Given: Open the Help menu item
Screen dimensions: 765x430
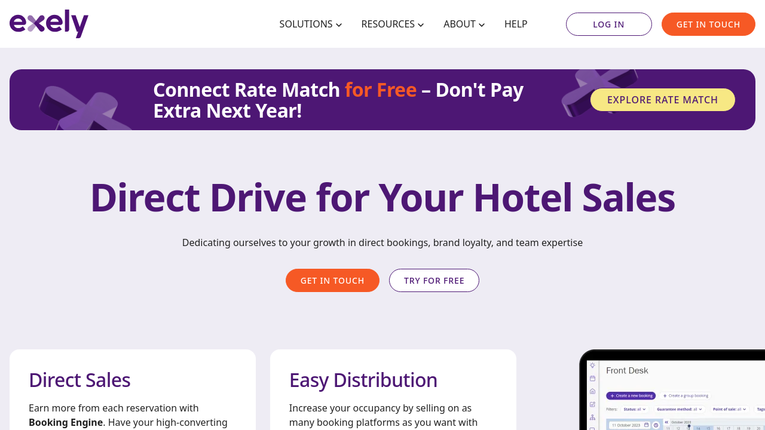Looking at the screenshot, I should pyautogui.click(x=516, y=24).
